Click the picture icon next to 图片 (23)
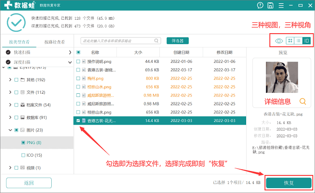Viewport: 315px width, 193px height. (x=22, y=130)
